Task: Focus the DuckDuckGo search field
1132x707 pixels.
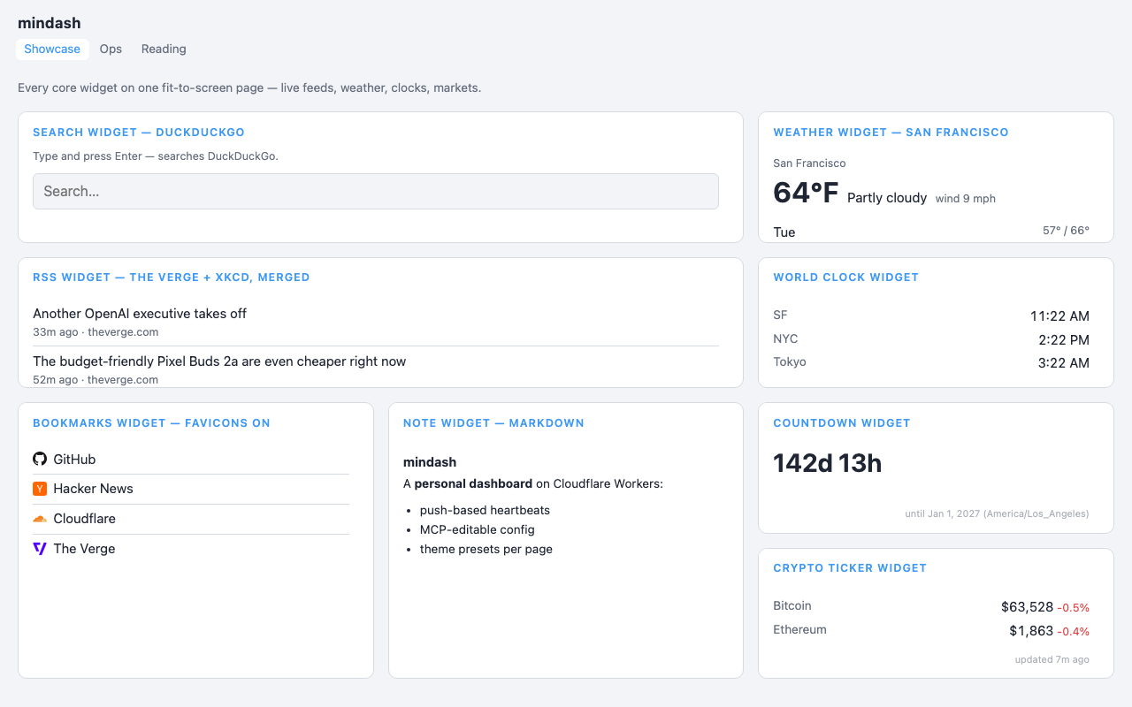Action: tap(376, 191)
